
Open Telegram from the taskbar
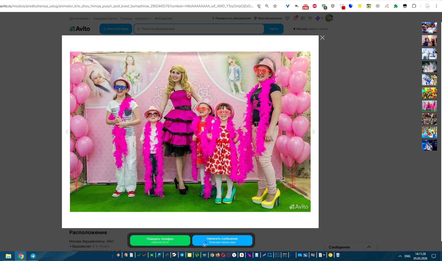33,256
